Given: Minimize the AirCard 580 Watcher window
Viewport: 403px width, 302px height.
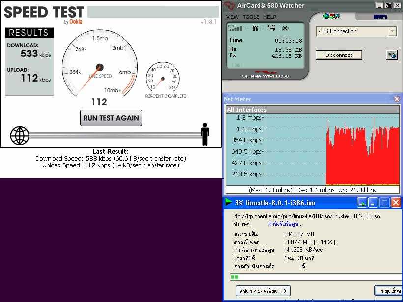Looking at the screenshot, I should [x=379, y=6].
